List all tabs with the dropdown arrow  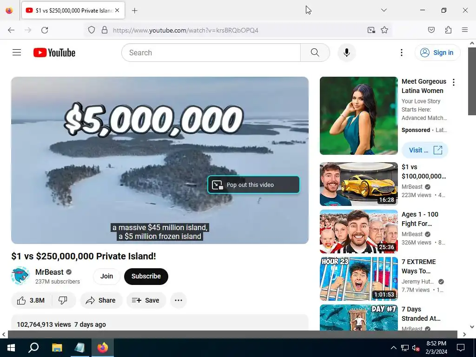pyautogui.click(x=383, y=10)
